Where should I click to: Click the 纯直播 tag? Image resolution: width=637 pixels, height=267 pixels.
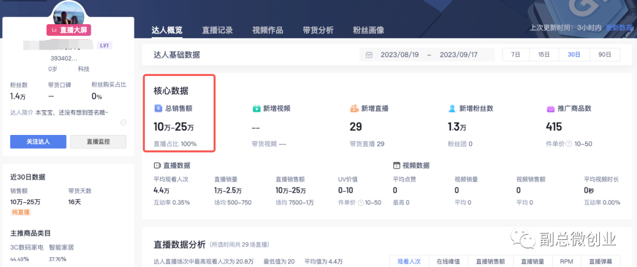(21, 212)
